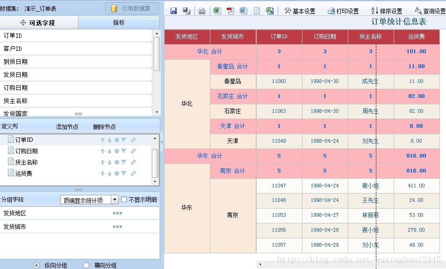Export report to Excel (first green icon)
Image resolution: width=446 pixels, height=269 pixels.
[217, 11]
